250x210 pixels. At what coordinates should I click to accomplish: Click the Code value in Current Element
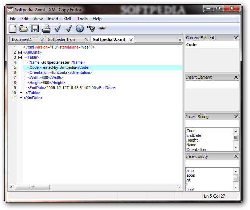click(191, 45)
